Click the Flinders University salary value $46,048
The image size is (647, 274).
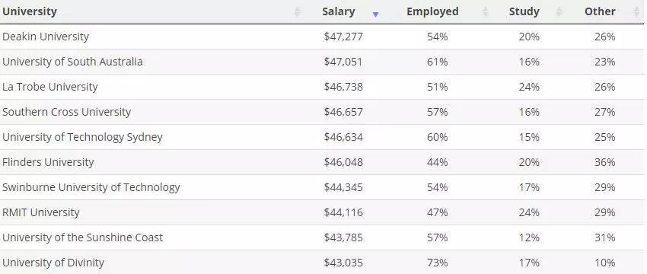pos(343,162)
